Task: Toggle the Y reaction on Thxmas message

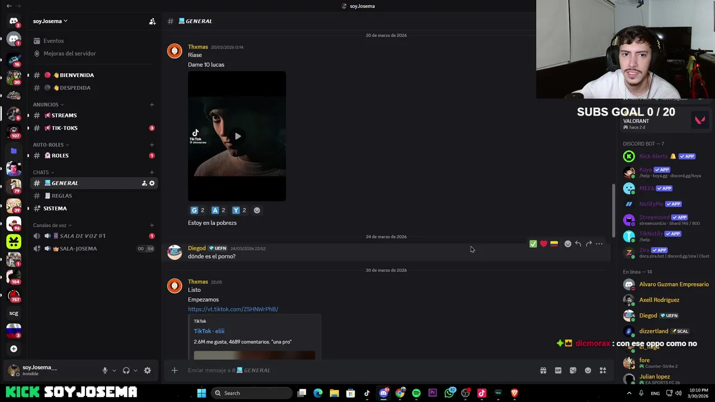Action: point(240,210)
